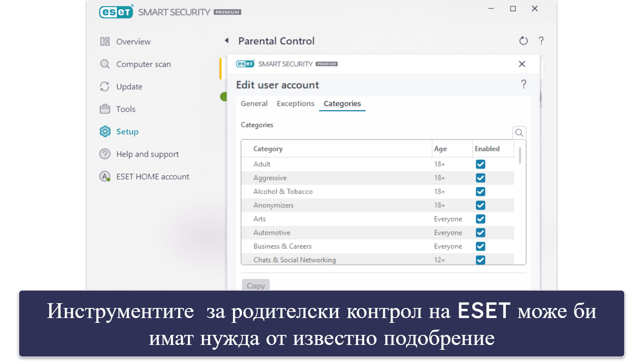
Task: Toggle the Automotive category checkbox
Action: (x=481, y=233)
